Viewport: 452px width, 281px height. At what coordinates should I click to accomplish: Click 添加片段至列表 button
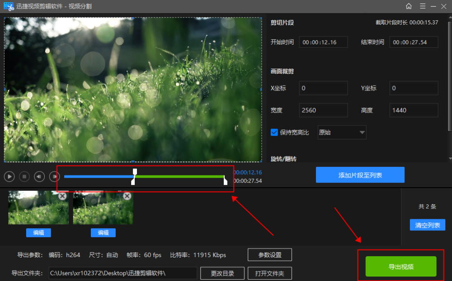[x=360, y=175]
